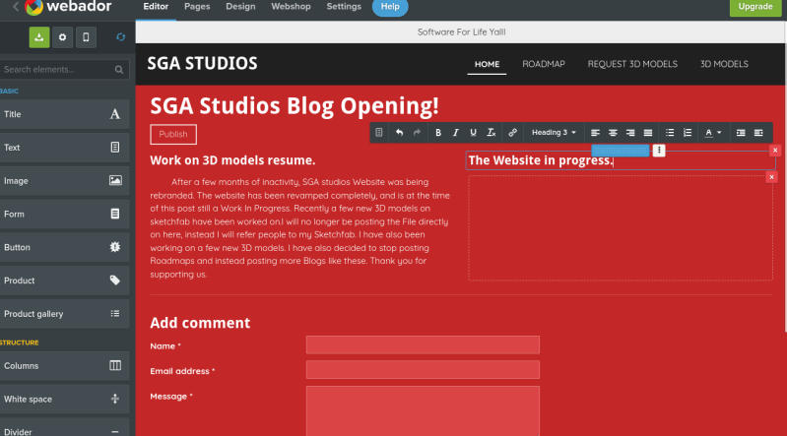Select the Columns structure element
The width and height of the screenshot is (787, 436).
click(64, 366)
